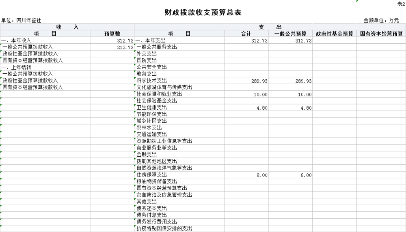Viewport: 406px width, 232px height.
Task: Select the 住房保障支出 row label
Action: tap(151, 175)
